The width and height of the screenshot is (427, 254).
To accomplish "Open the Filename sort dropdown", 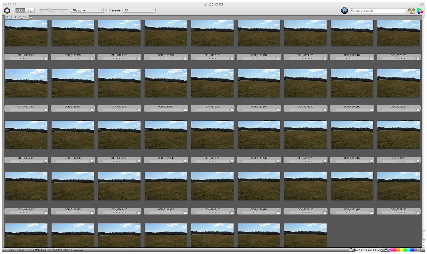I will 87,10.
